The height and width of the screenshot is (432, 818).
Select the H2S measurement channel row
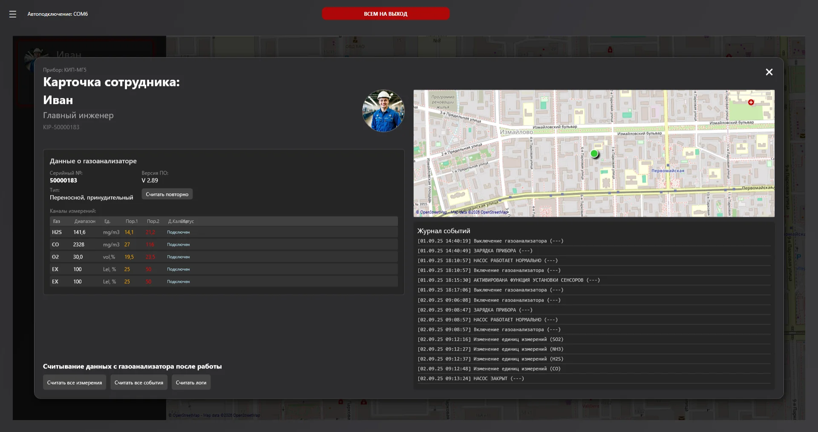point(224,232)
